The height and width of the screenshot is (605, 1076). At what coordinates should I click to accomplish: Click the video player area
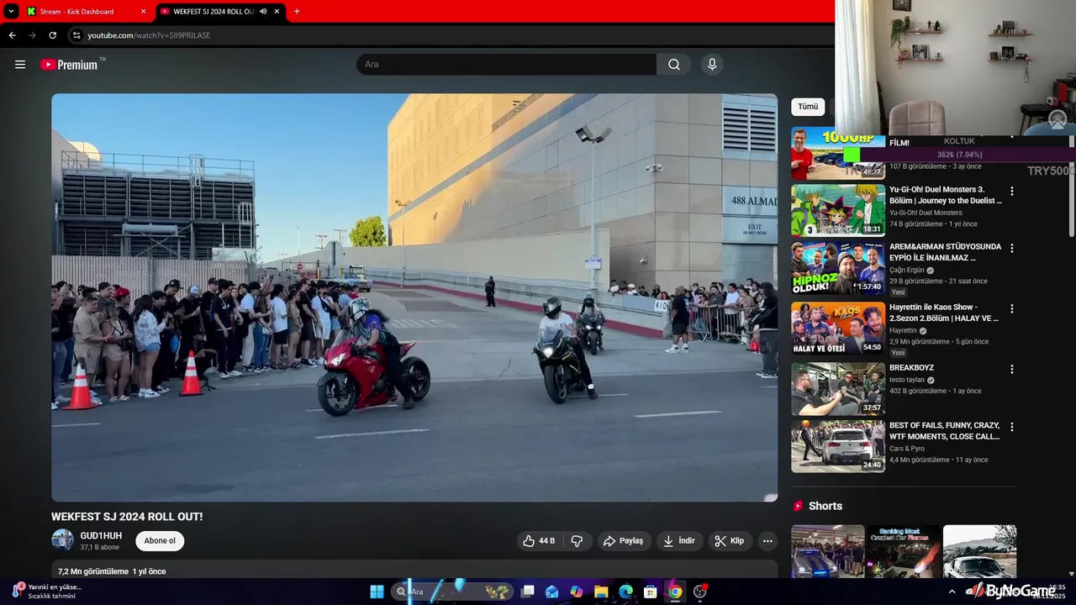[x=414, y=297]
